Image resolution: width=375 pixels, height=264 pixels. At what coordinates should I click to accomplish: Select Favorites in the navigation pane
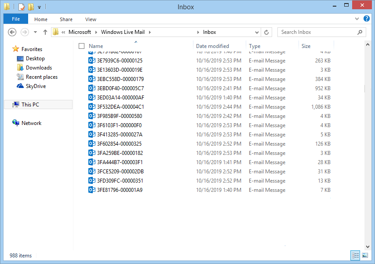32,49
